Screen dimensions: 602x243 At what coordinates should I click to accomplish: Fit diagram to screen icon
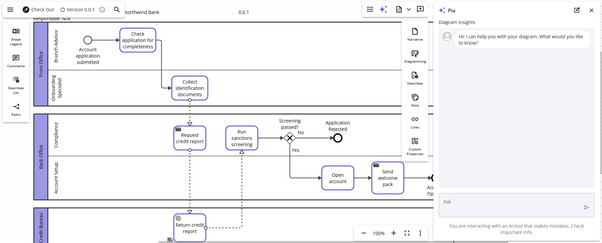(407, 233)
